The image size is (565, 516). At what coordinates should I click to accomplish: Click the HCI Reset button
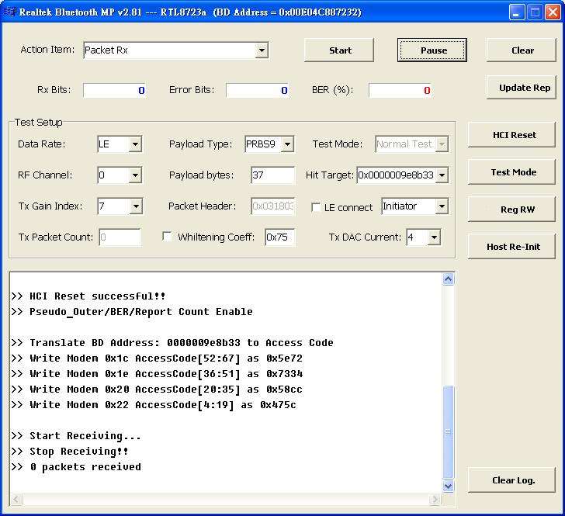pyautogui.click(x=511, y=135)
